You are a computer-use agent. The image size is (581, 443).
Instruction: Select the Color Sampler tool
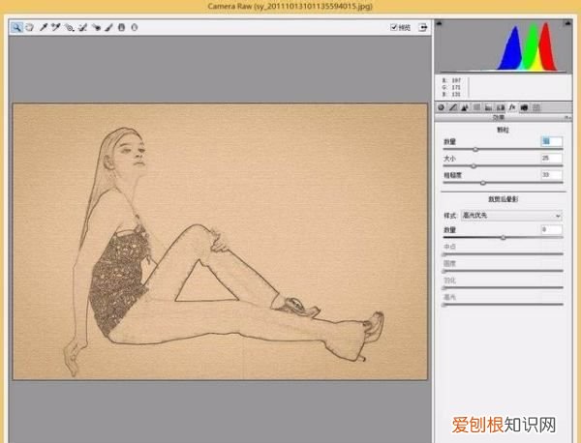(x=56, y=27)
